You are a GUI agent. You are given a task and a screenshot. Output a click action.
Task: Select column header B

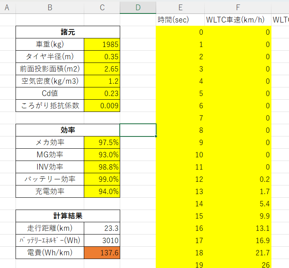point(49,7)
